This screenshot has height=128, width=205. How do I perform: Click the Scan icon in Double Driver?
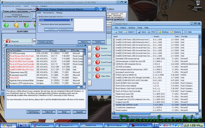tap(116, 32)
